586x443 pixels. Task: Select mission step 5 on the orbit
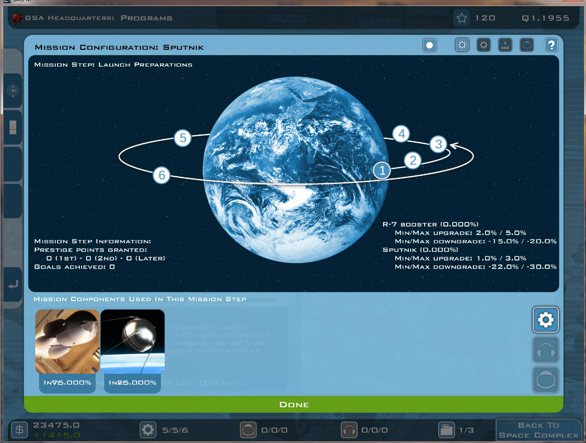tap(183, 138)
